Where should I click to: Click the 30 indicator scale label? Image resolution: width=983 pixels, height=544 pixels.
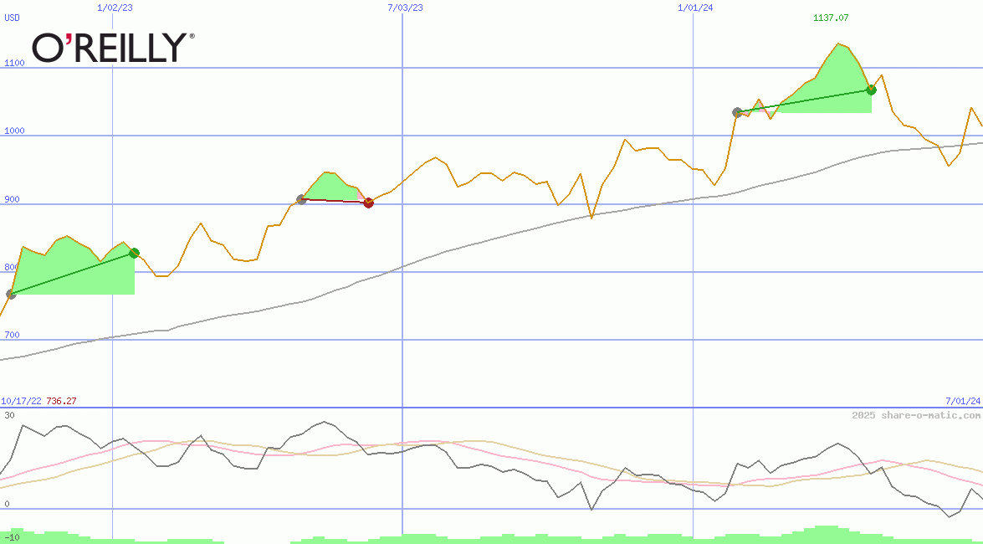pyautogui.click(x=9, y=415)
